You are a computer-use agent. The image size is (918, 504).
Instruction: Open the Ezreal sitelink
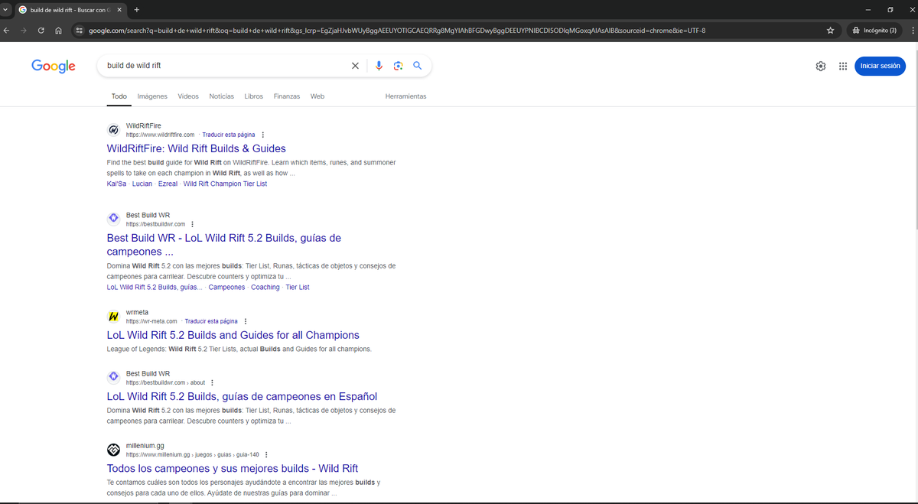pyautogui.click(x=168, y=184)
